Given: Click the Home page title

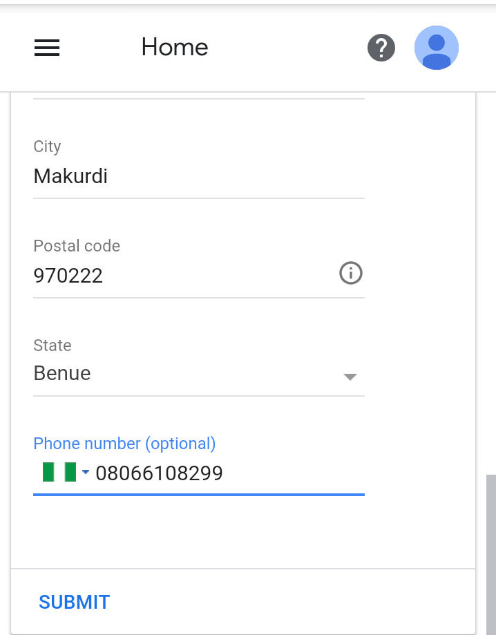Looking at the screenshot, I should [175, 47].
